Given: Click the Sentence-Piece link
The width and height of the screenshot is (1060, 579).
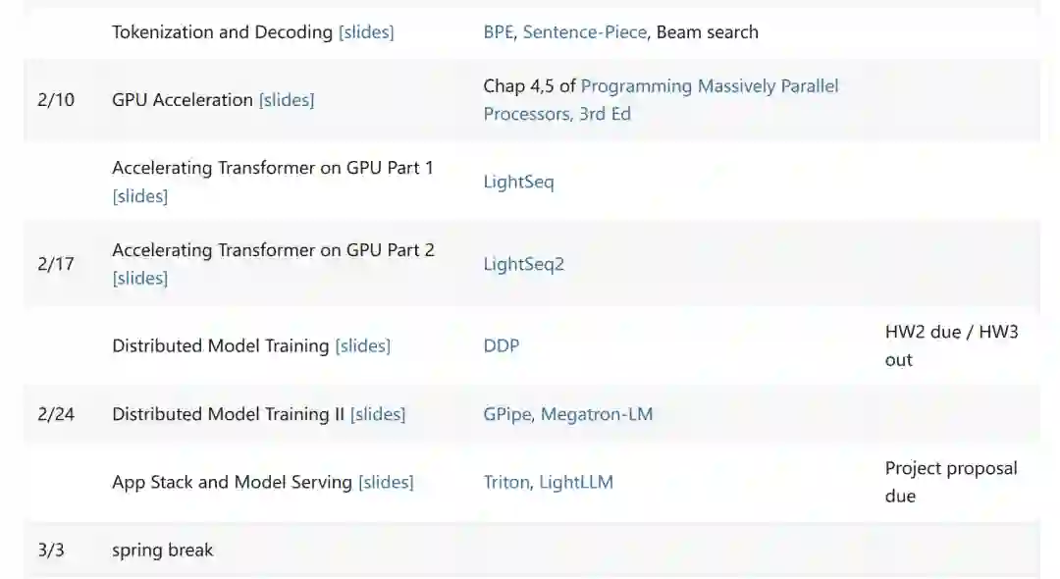Looking at the screenshot, I should pyautogui.click(x=584, y=32).
